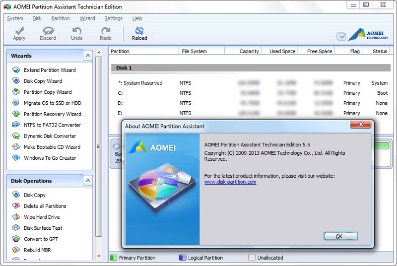397x266 pixels.
Task: Click the Partition Recovery Wizard icon
Action: point(16,114)
